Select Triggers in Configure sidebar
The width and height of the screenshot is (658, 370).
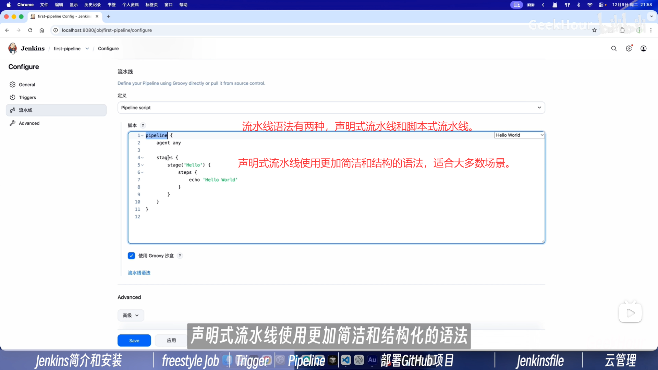pos(27,97)
